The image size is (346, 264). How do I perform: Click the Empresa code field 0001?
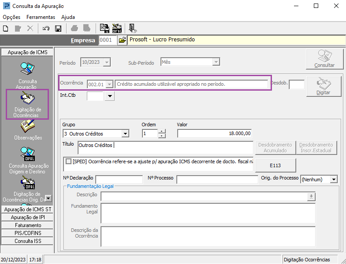(x=108, y=40)
